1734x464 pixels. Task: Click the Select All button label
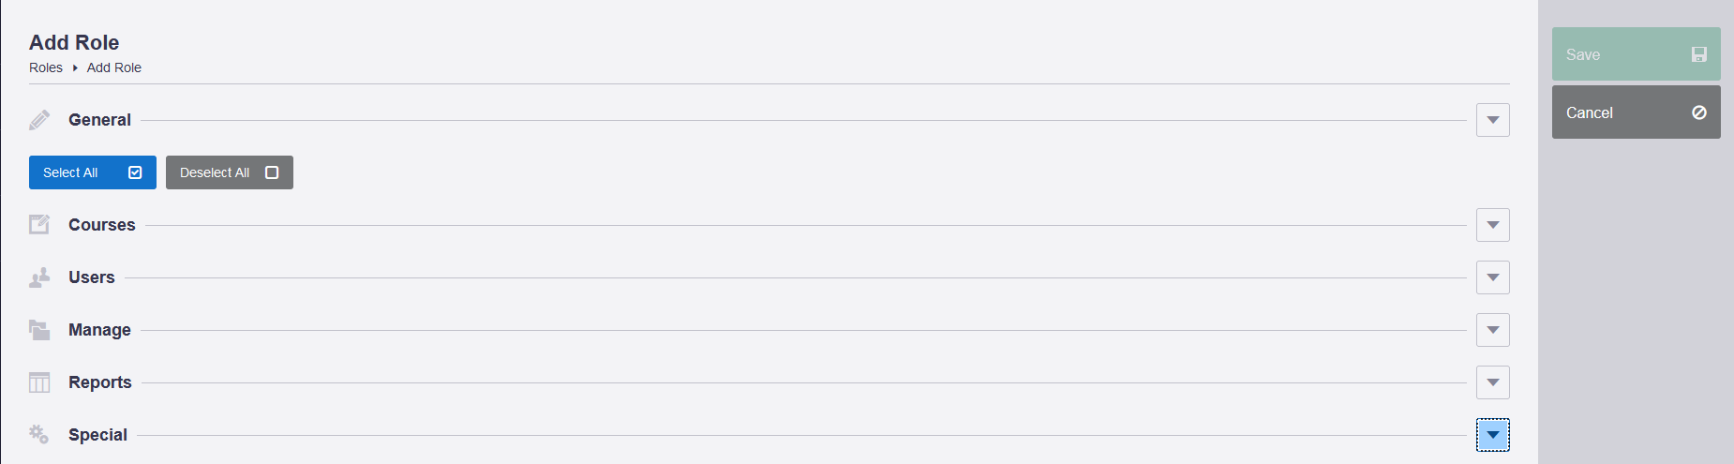[x=70, y=172]
